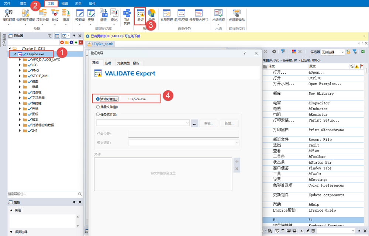Open 布局管理 layout manager

[167, 13]
